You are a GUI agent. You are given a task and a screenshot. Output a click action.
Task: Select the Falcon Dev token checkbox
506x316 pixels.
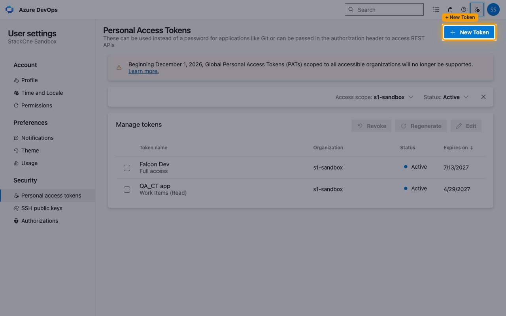click(x=127, y=168)
